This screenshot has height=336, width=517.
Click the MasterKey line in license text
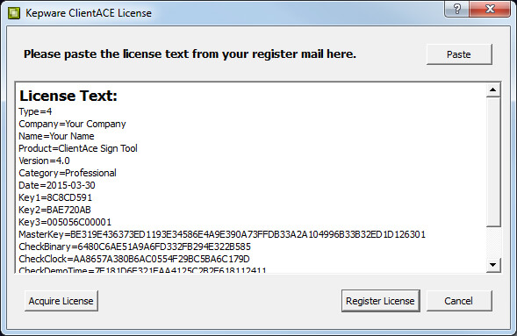point(222,234)
